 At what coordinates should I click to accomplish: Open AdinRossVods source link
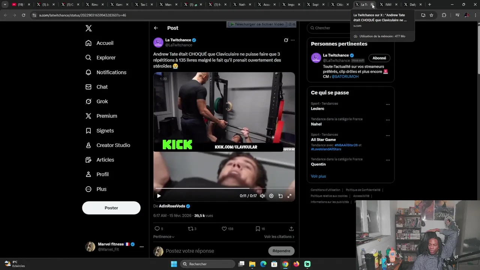(x=174, y=206)
